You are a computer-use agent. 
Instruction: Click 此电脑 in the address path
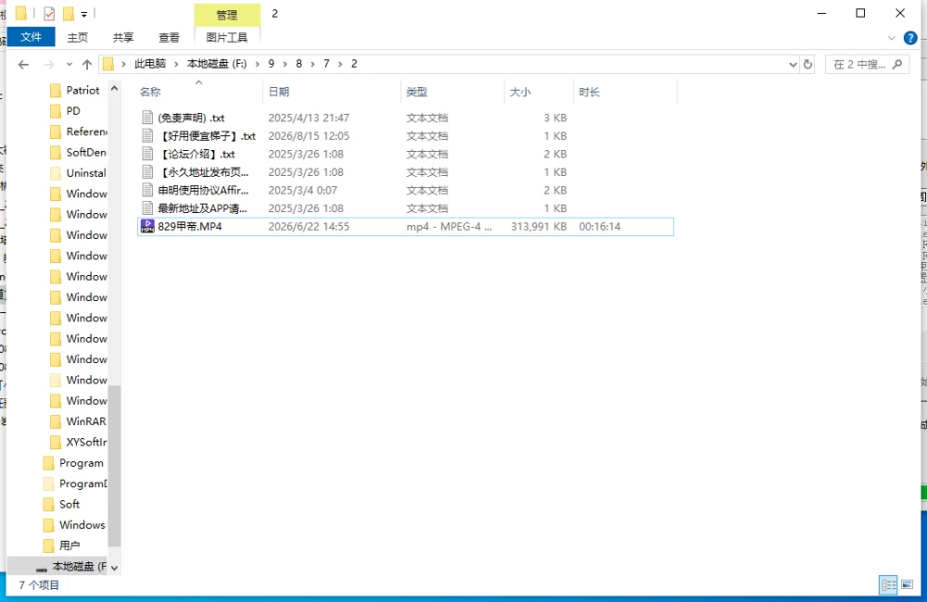click(150, 64)
